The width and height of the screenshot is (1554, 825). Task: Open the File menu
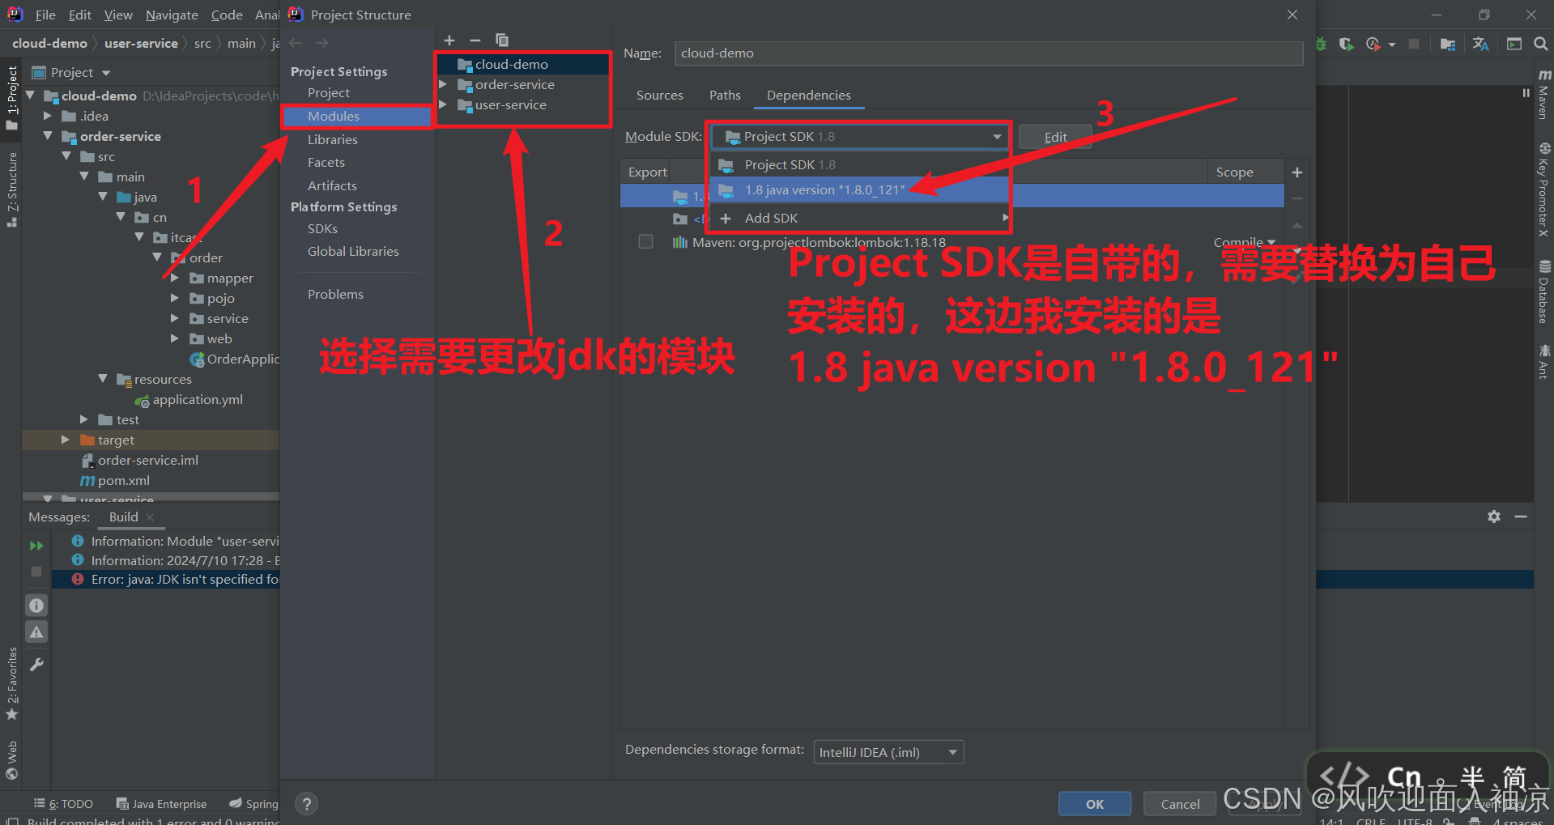click(x=45, y=15)
